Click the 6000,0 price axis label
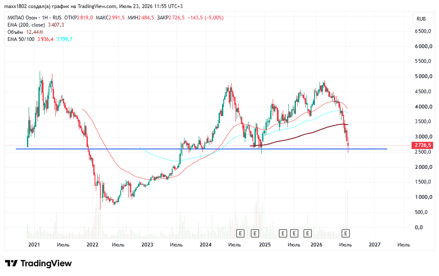The image size is (439, 276). [423, 46]
